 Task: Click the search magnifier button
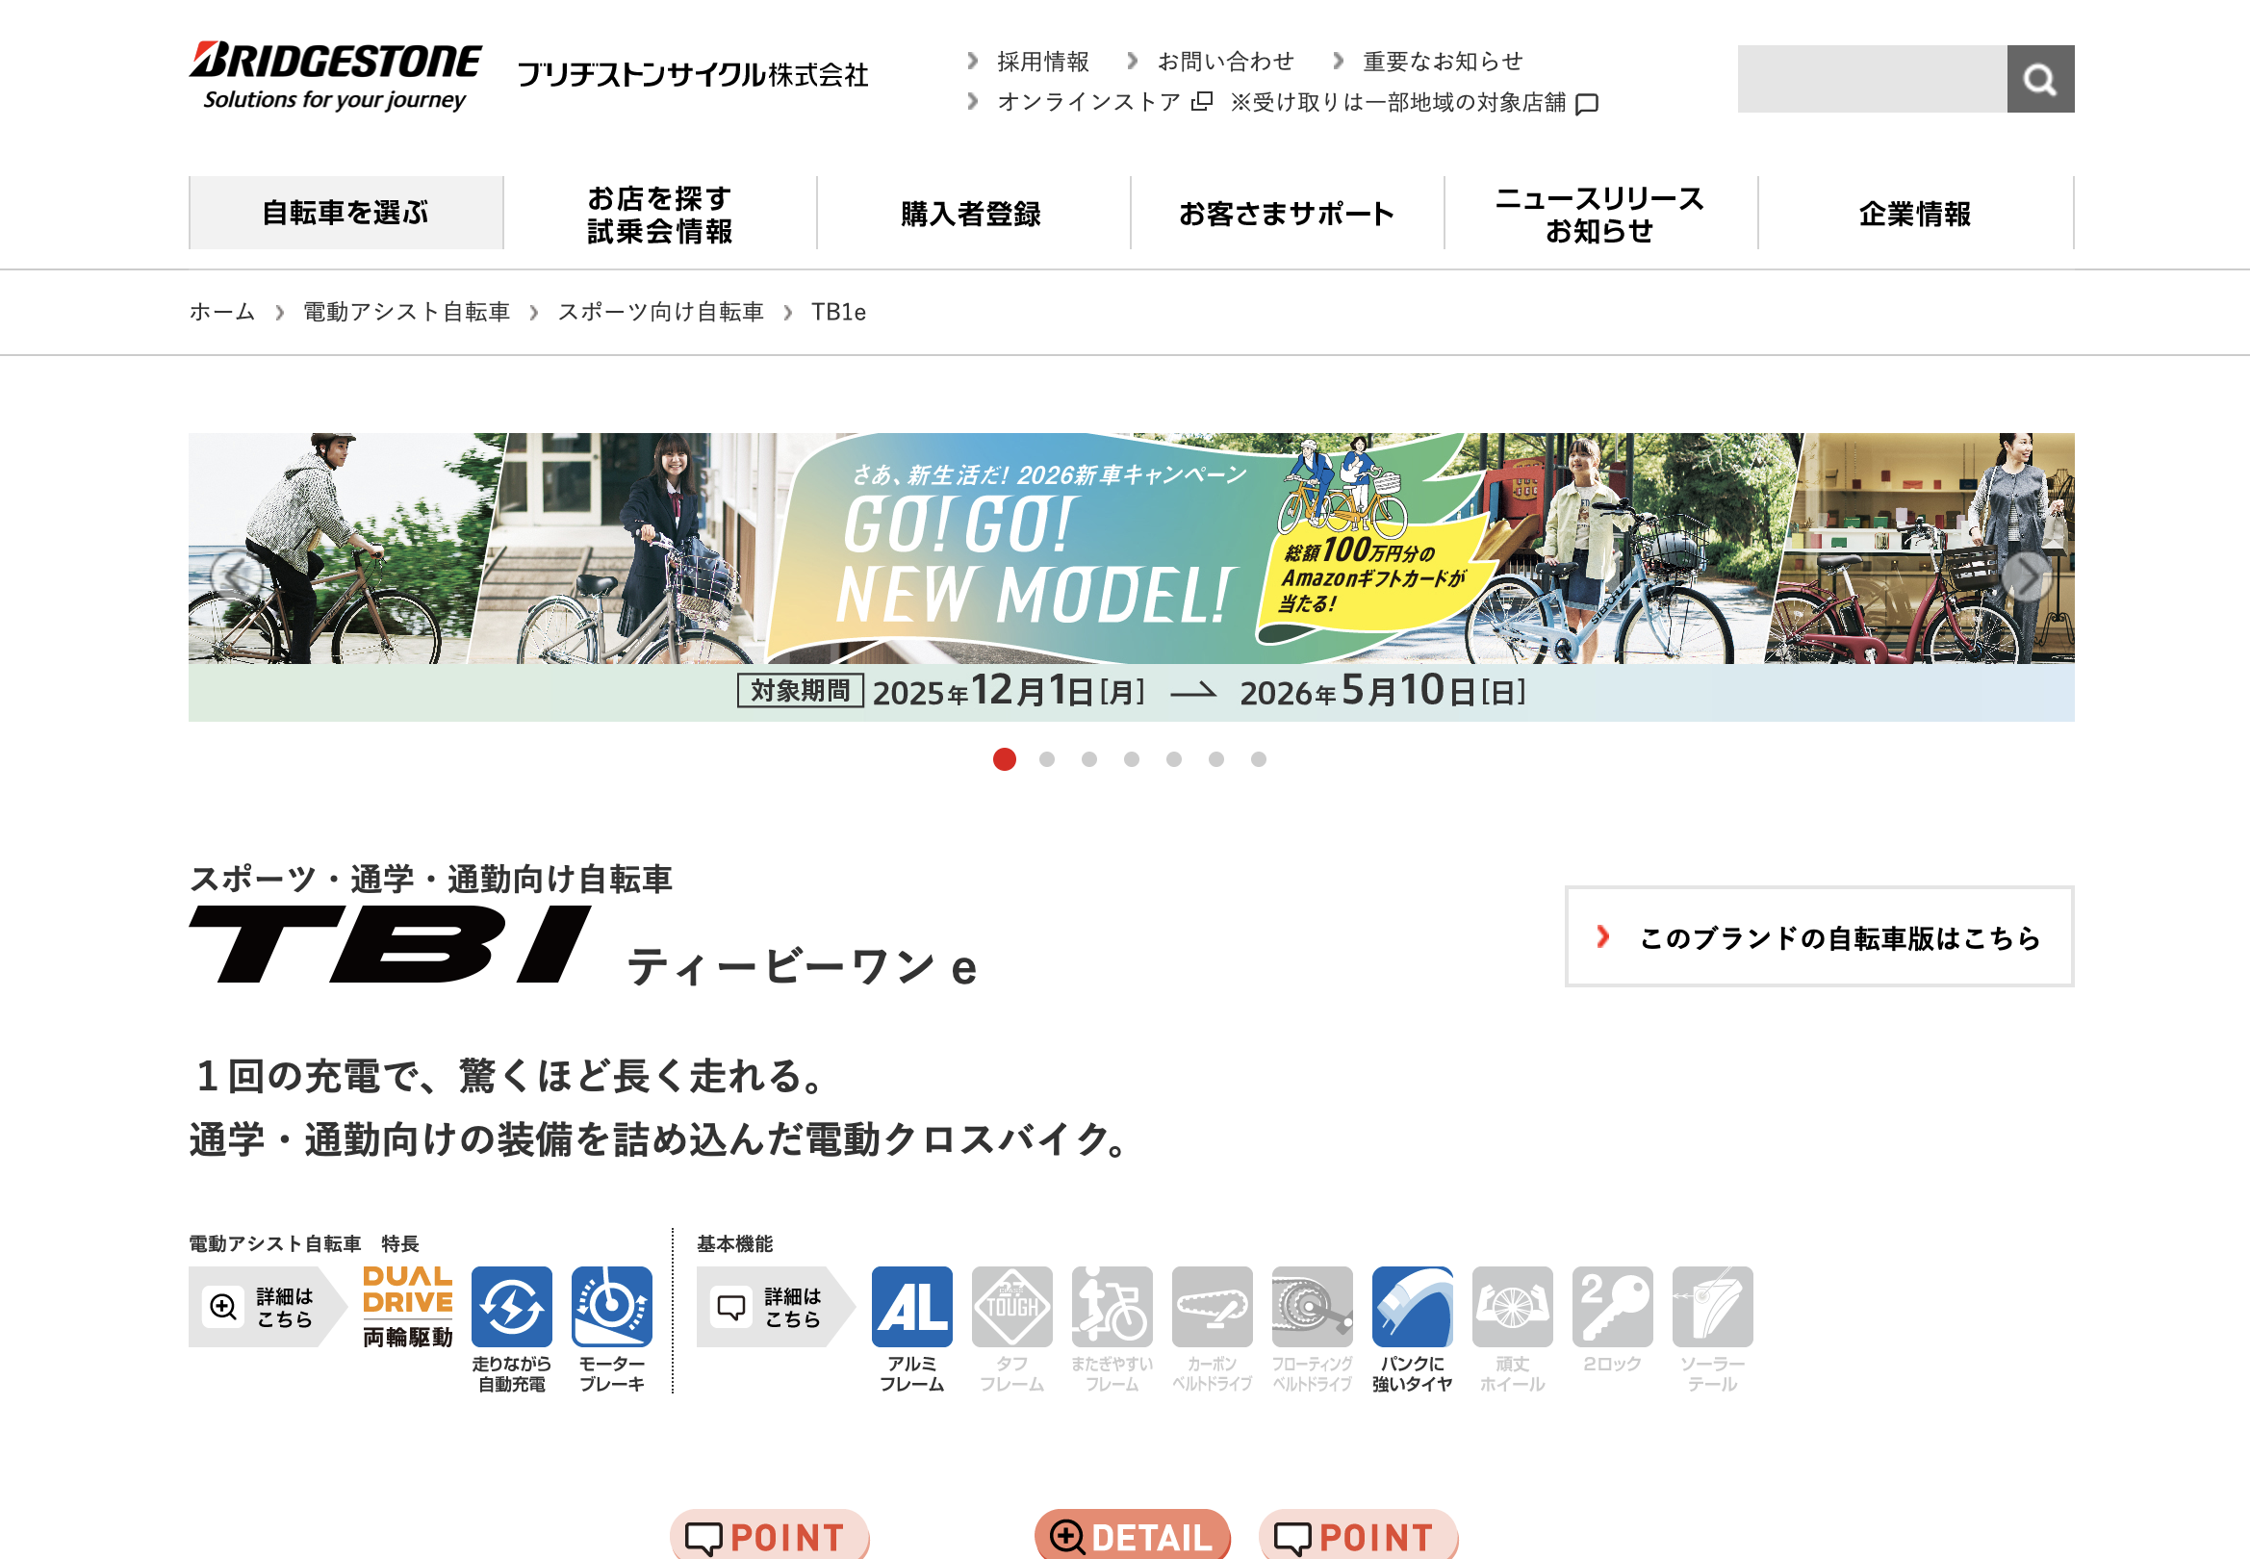click(x=2039, y=79)
